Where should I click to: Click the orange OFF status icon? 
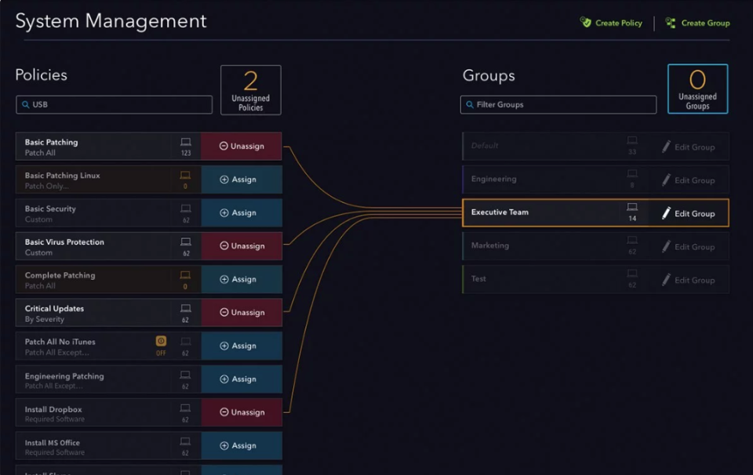click(161, 341)
